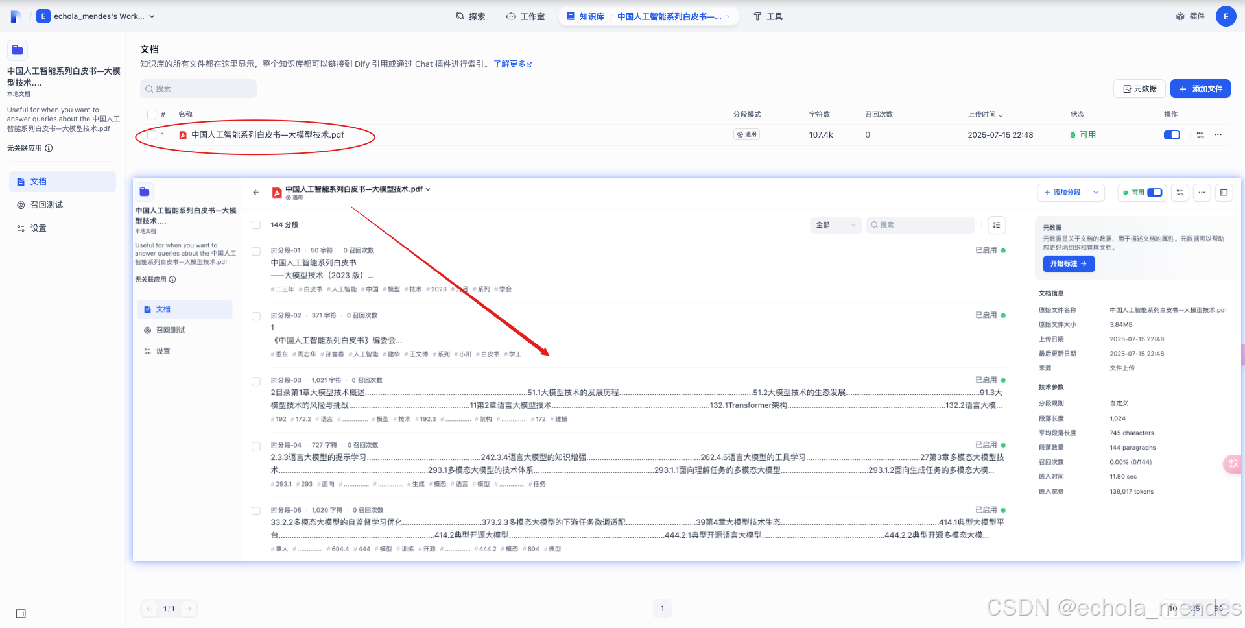Check the select-all checkbox next to 144 分段

point(256,225)
